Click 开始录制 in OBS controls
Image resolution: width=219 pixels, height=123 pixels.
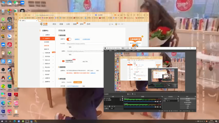pos(188,101)
